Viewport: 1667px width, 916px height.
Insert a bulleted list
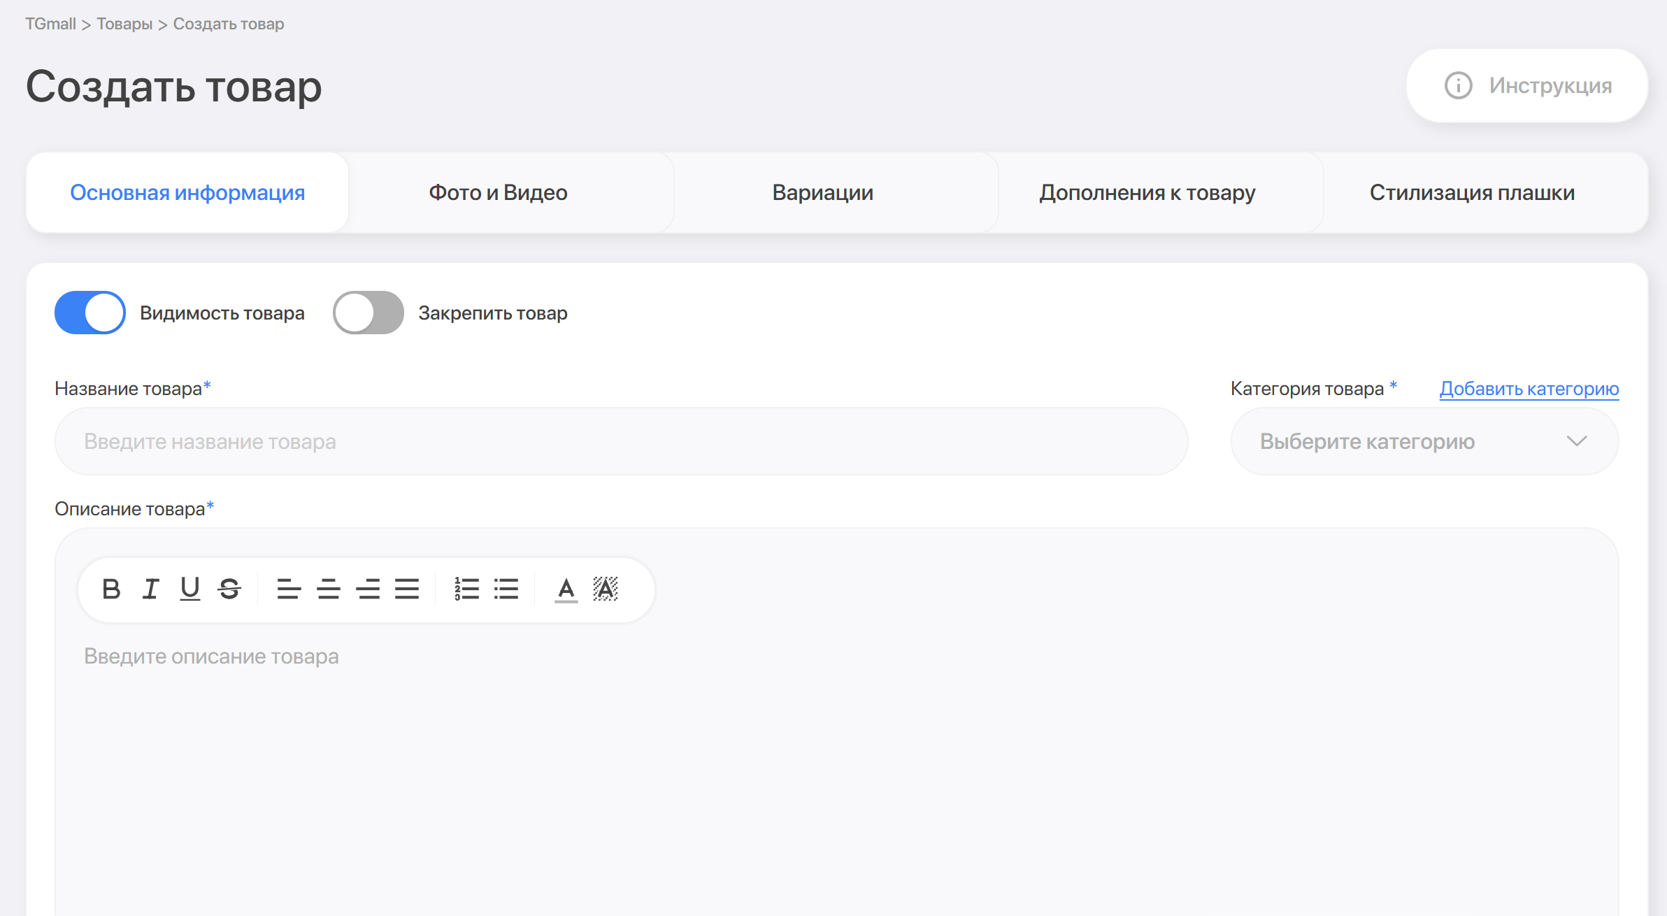(506, 589)
